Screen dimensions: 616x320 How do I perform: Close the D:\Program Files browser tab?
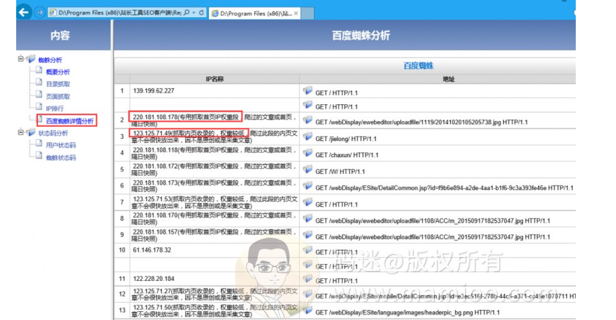[296, 13]
